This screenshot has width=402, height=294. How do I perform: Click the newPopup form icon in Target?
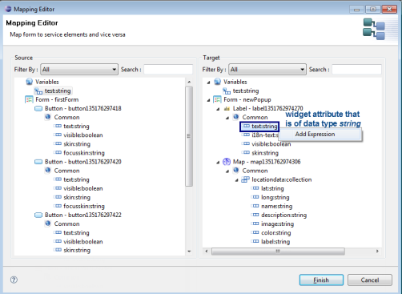point(217,99)
